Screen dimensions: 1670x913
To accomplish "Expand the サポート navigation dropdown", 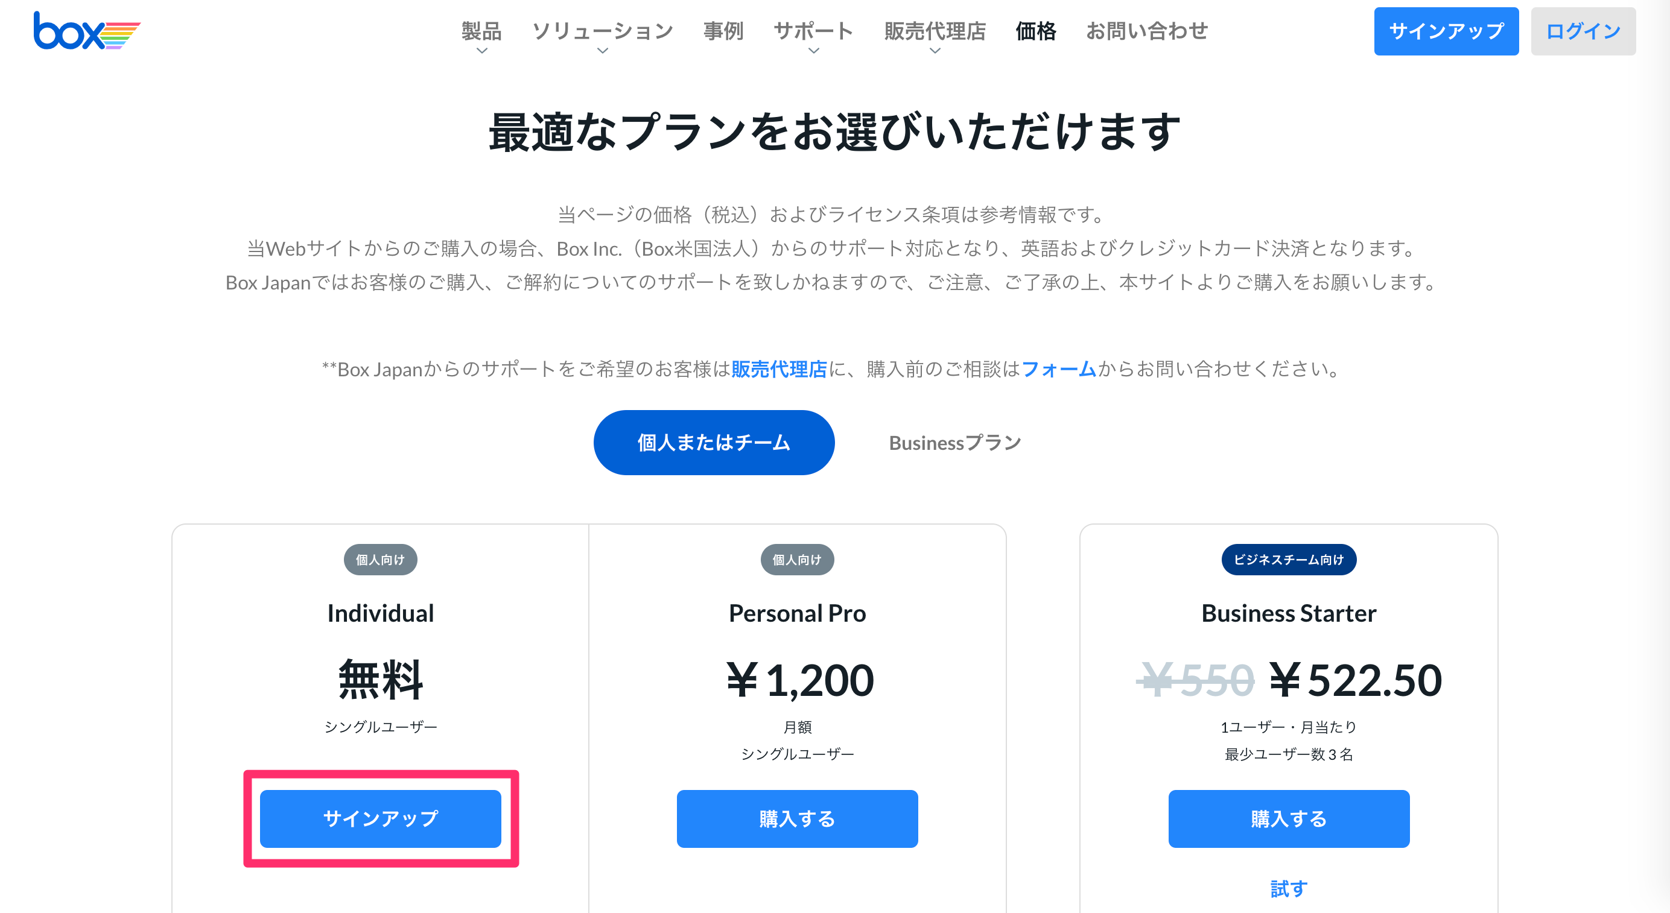I will [x=813, y=32].
